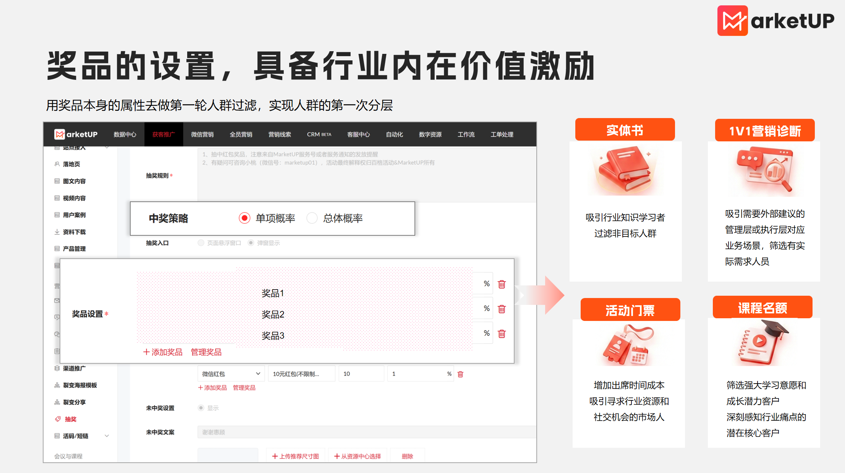This screenshot has height=473, width=845.
Task: Click the 落地页 landing page icon
Action: pyautogui.click(x=57, y=164)
